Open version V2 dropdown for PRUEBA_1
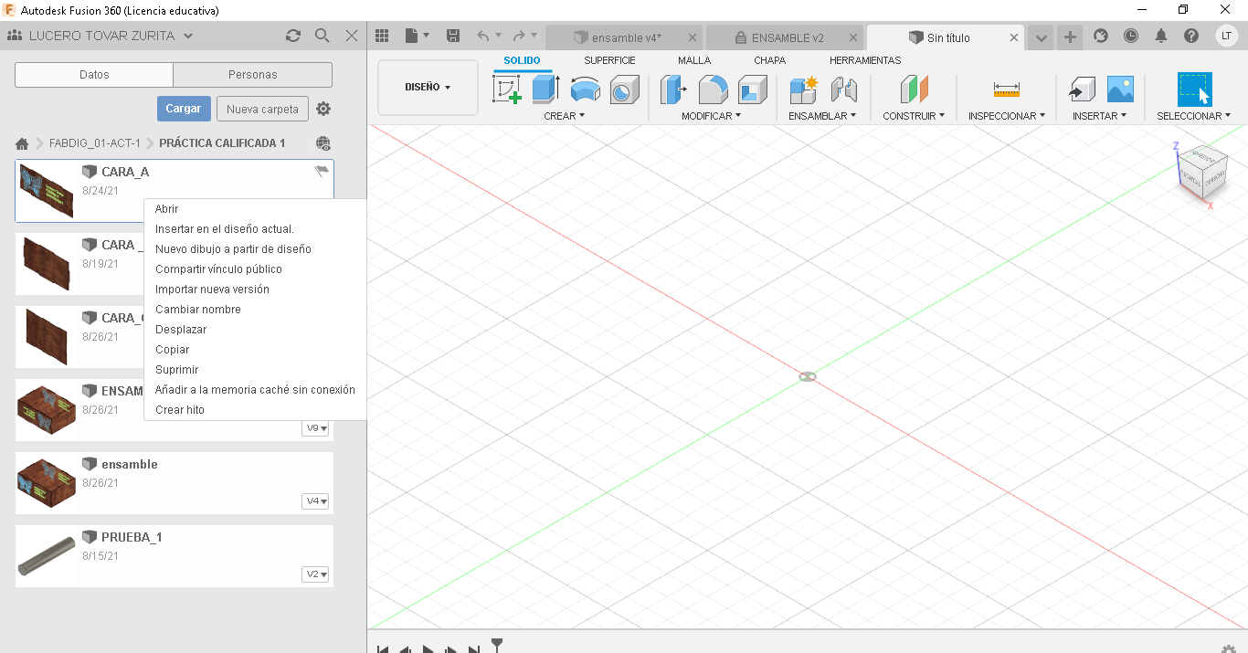 315,574
